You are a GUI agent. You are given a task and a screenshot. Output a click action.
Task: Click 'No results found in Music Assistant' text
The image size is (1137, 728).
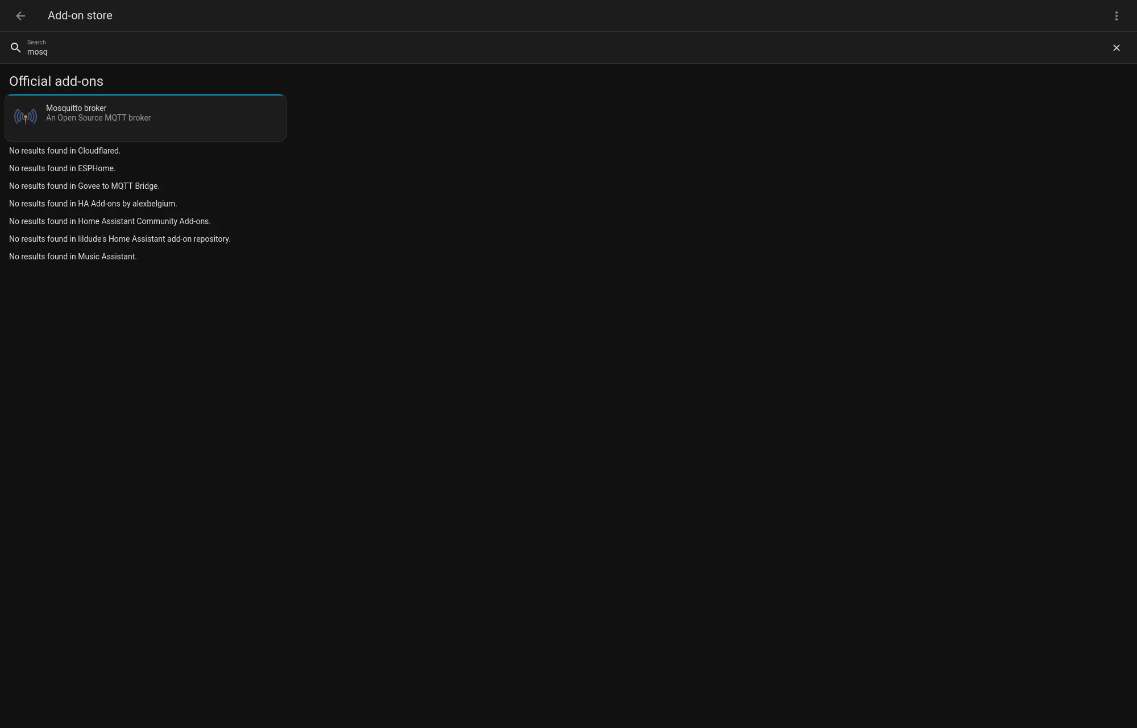[72, 257]
